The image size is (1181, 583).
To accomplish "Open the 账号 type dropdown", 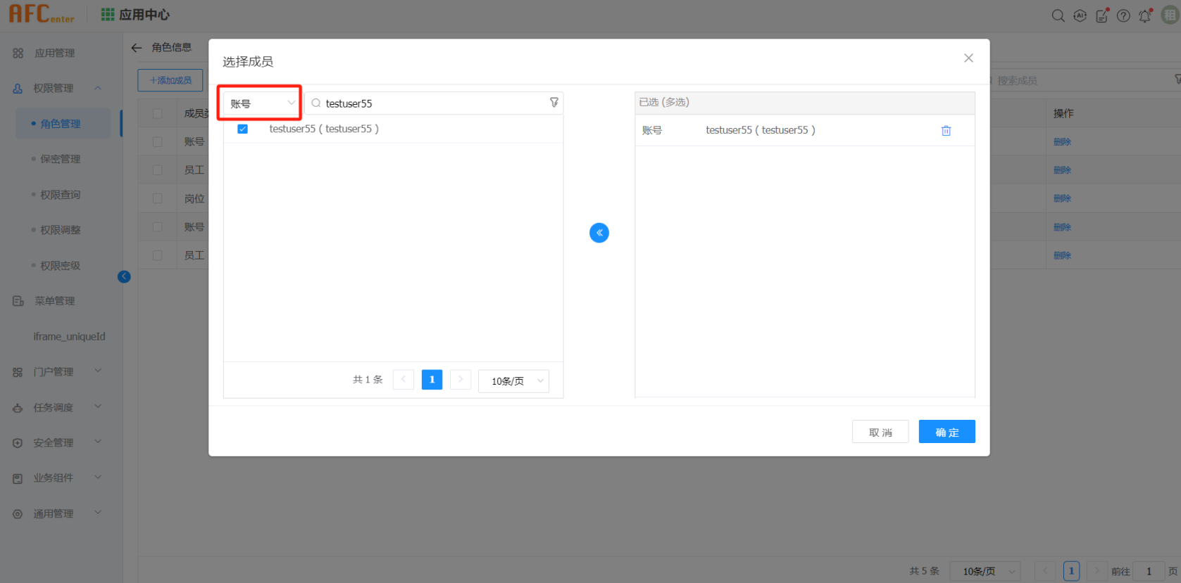I will (261, 103).
